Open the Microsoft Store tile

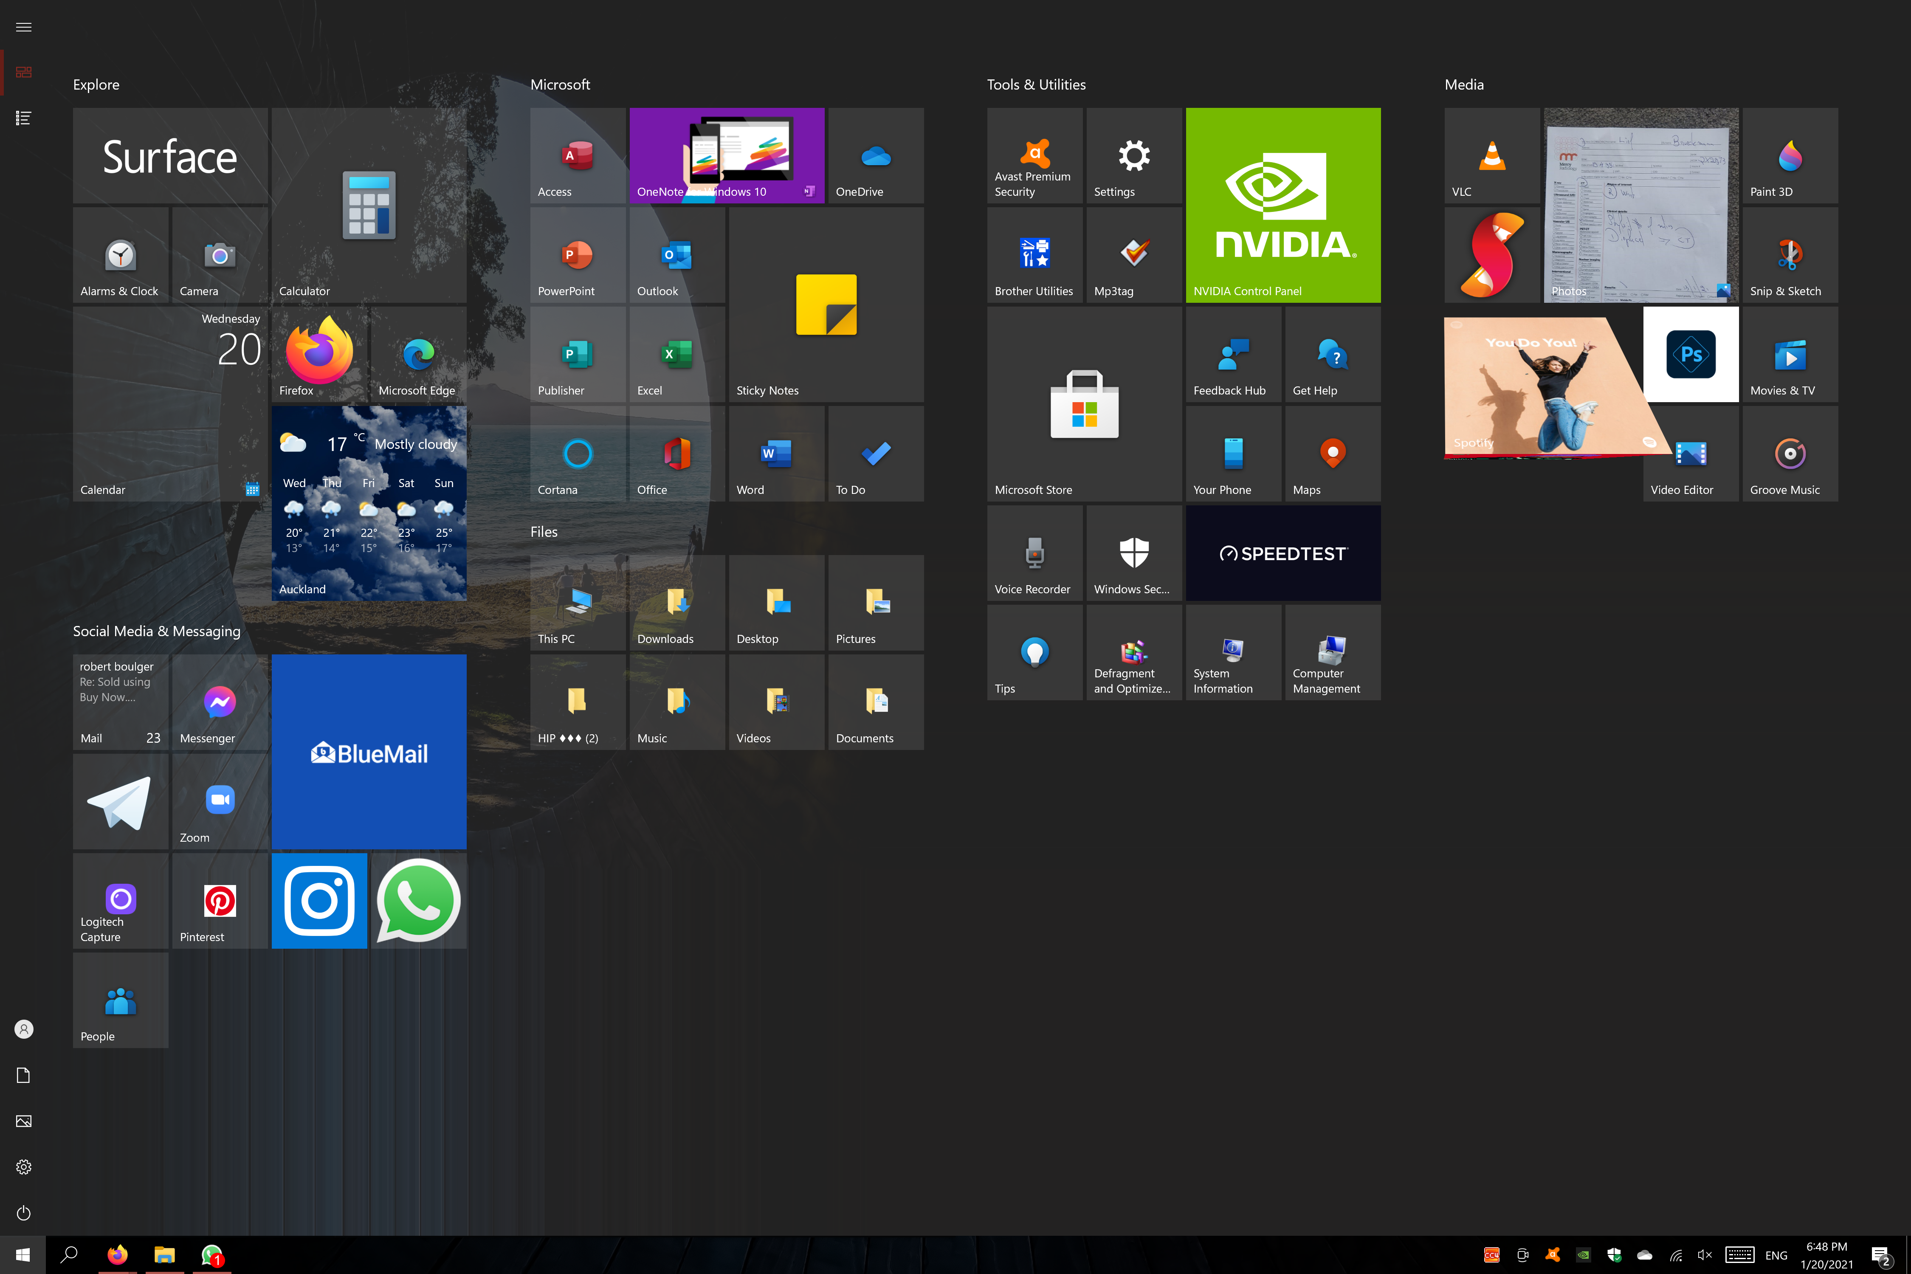click(1084, 404)
